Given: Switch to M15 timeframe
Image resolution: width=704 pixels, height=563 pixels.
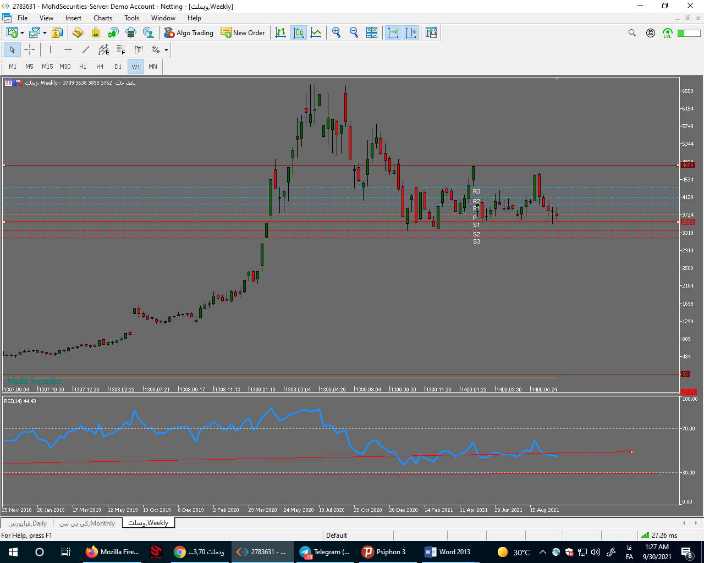Looking at the screenshot, I should [47, 67].
